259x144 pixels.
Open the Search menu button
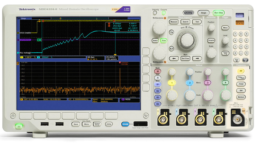(x=186, y=22)
